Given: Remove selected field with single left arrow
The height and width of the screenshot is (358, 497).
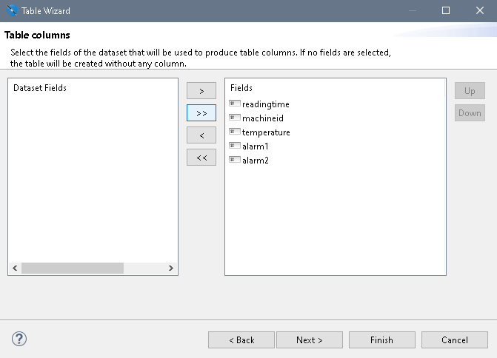Looking at the screenshot, I should (201, 135).
